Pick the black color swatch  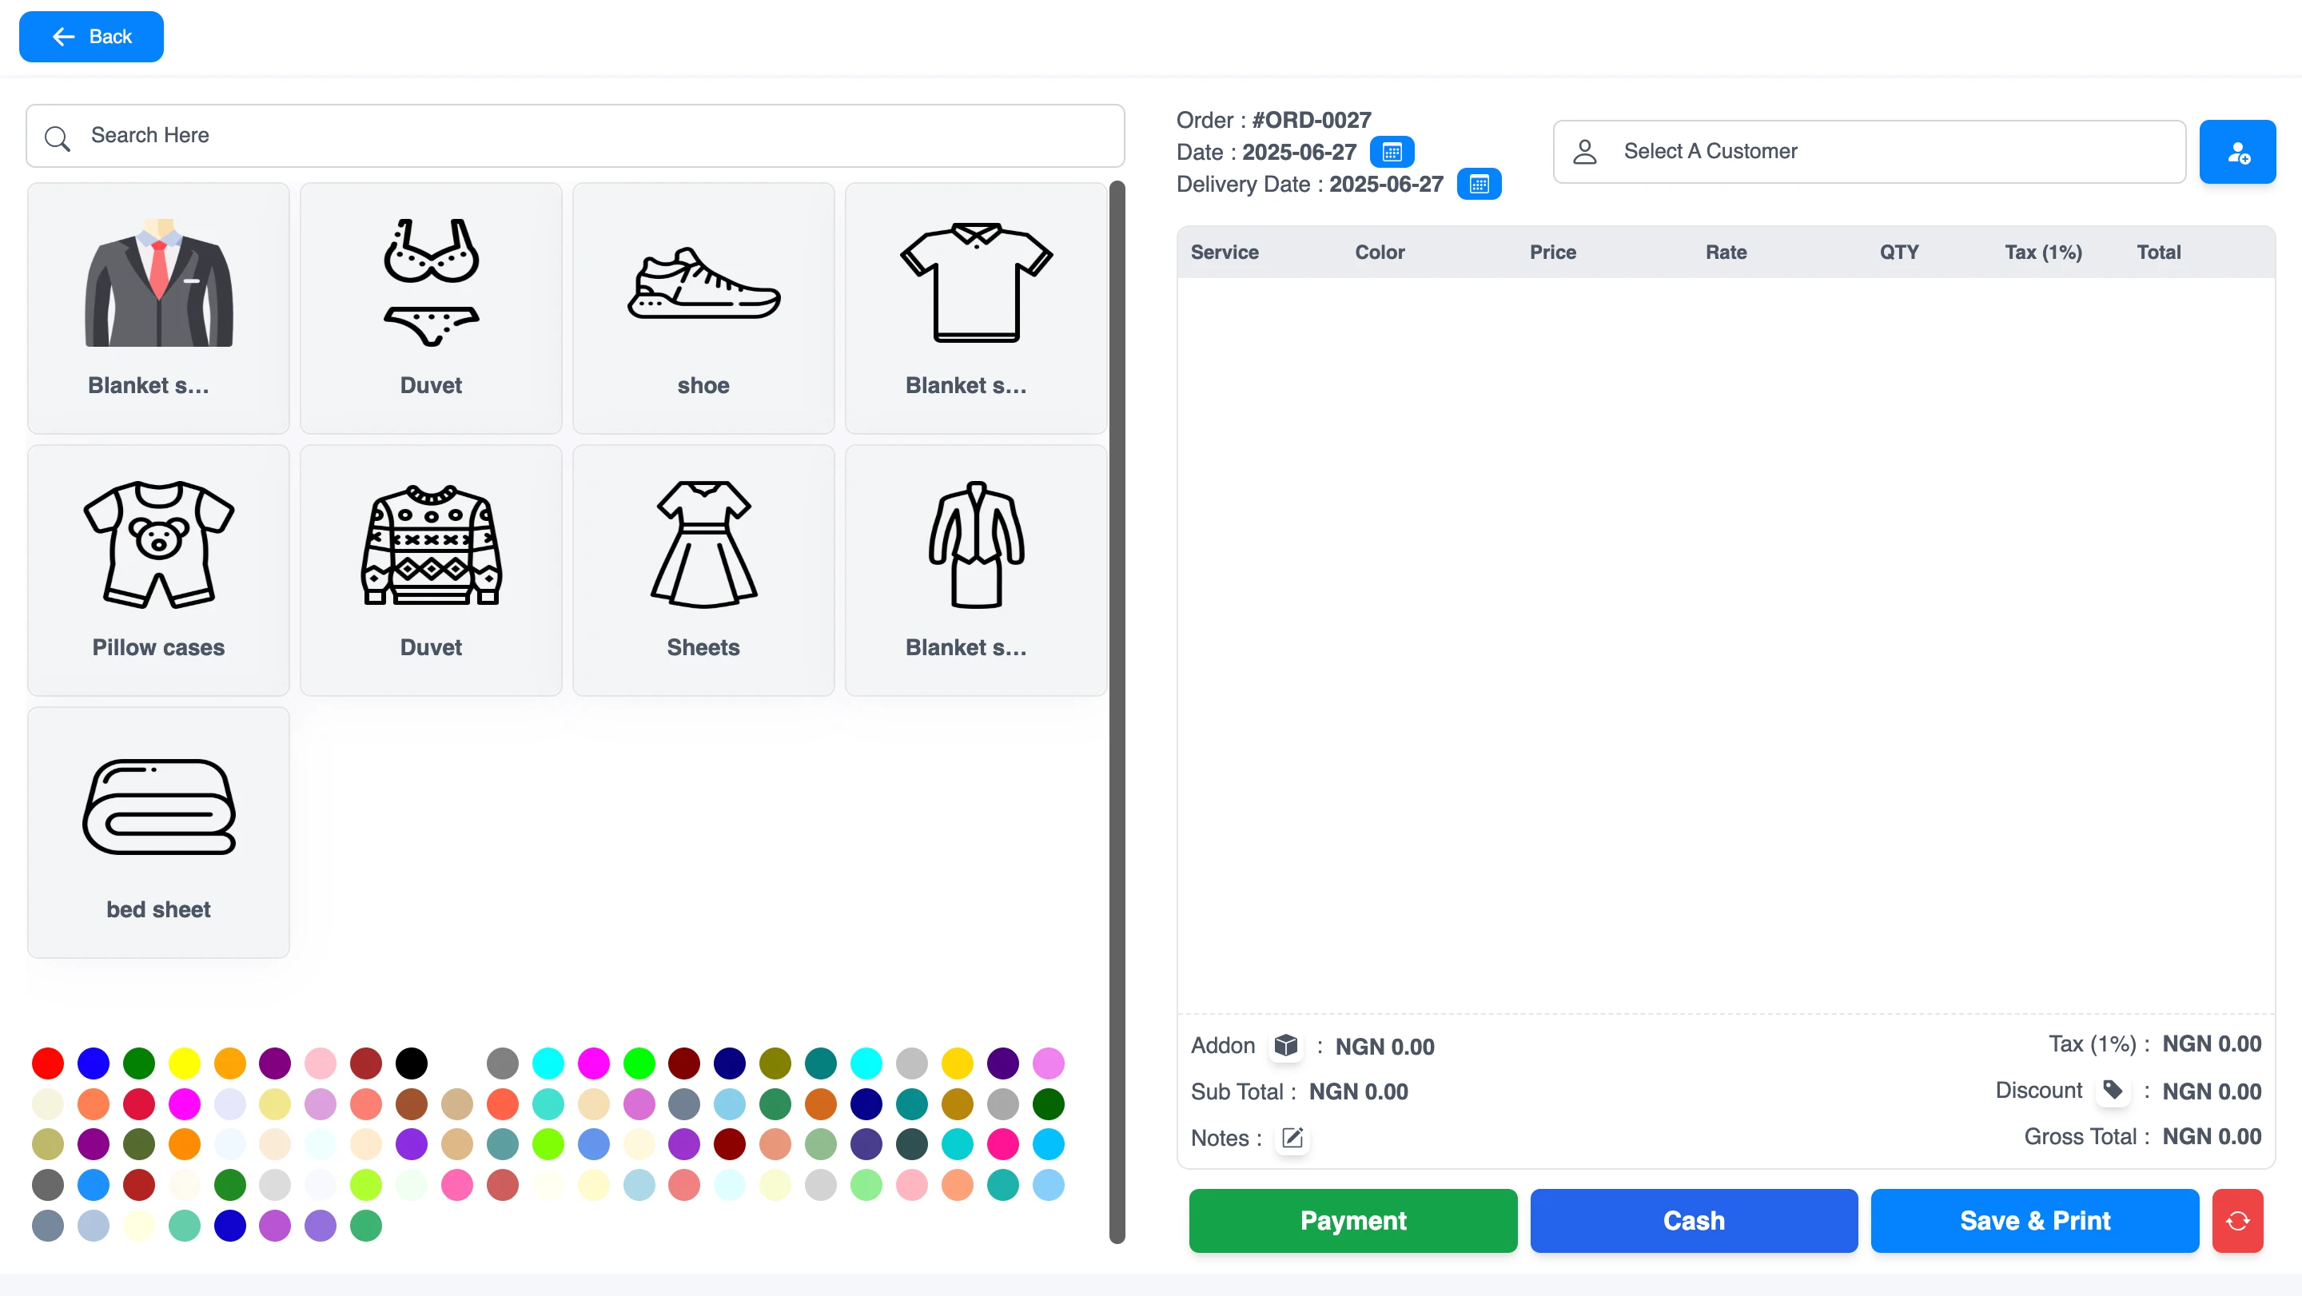click(411, 1063)
